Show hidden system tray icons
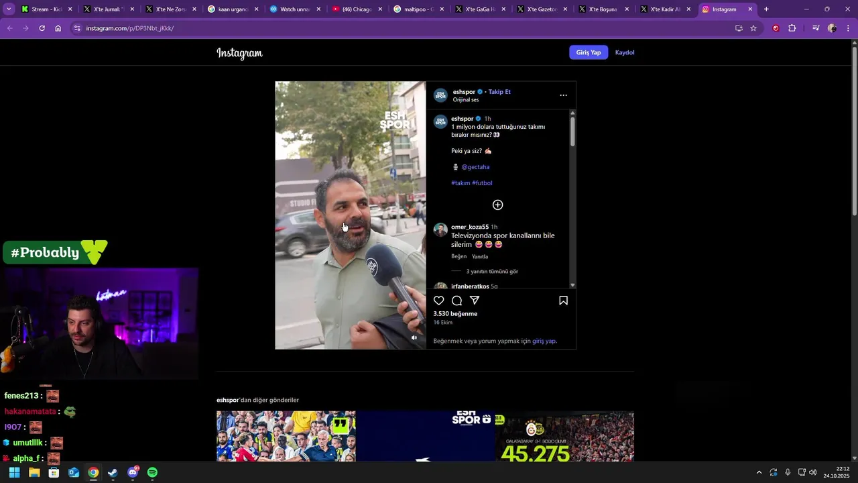This screenshot has height=483, width=858. click(x=759, y=472)
